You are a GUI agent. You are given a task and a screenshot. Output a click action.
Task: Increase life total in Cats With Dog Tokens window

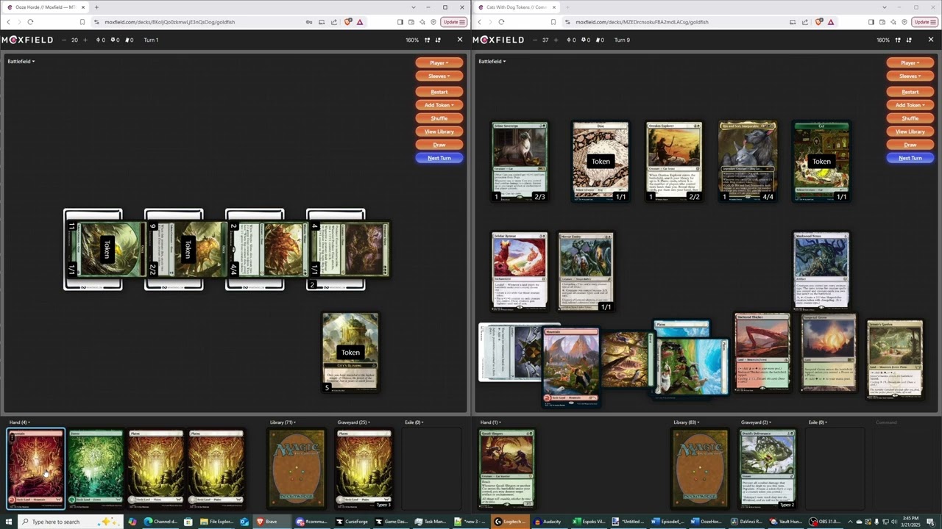click(x=556, y=40)
